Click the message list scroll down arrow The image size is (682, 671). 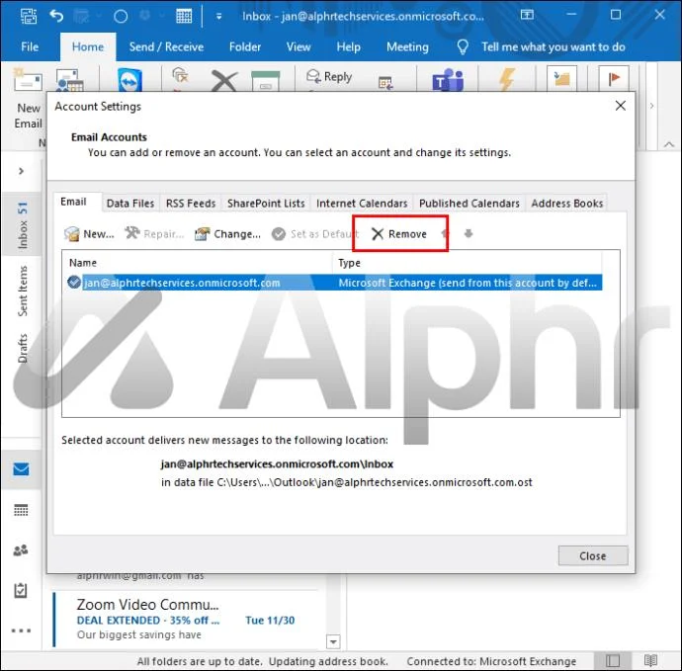333,641
